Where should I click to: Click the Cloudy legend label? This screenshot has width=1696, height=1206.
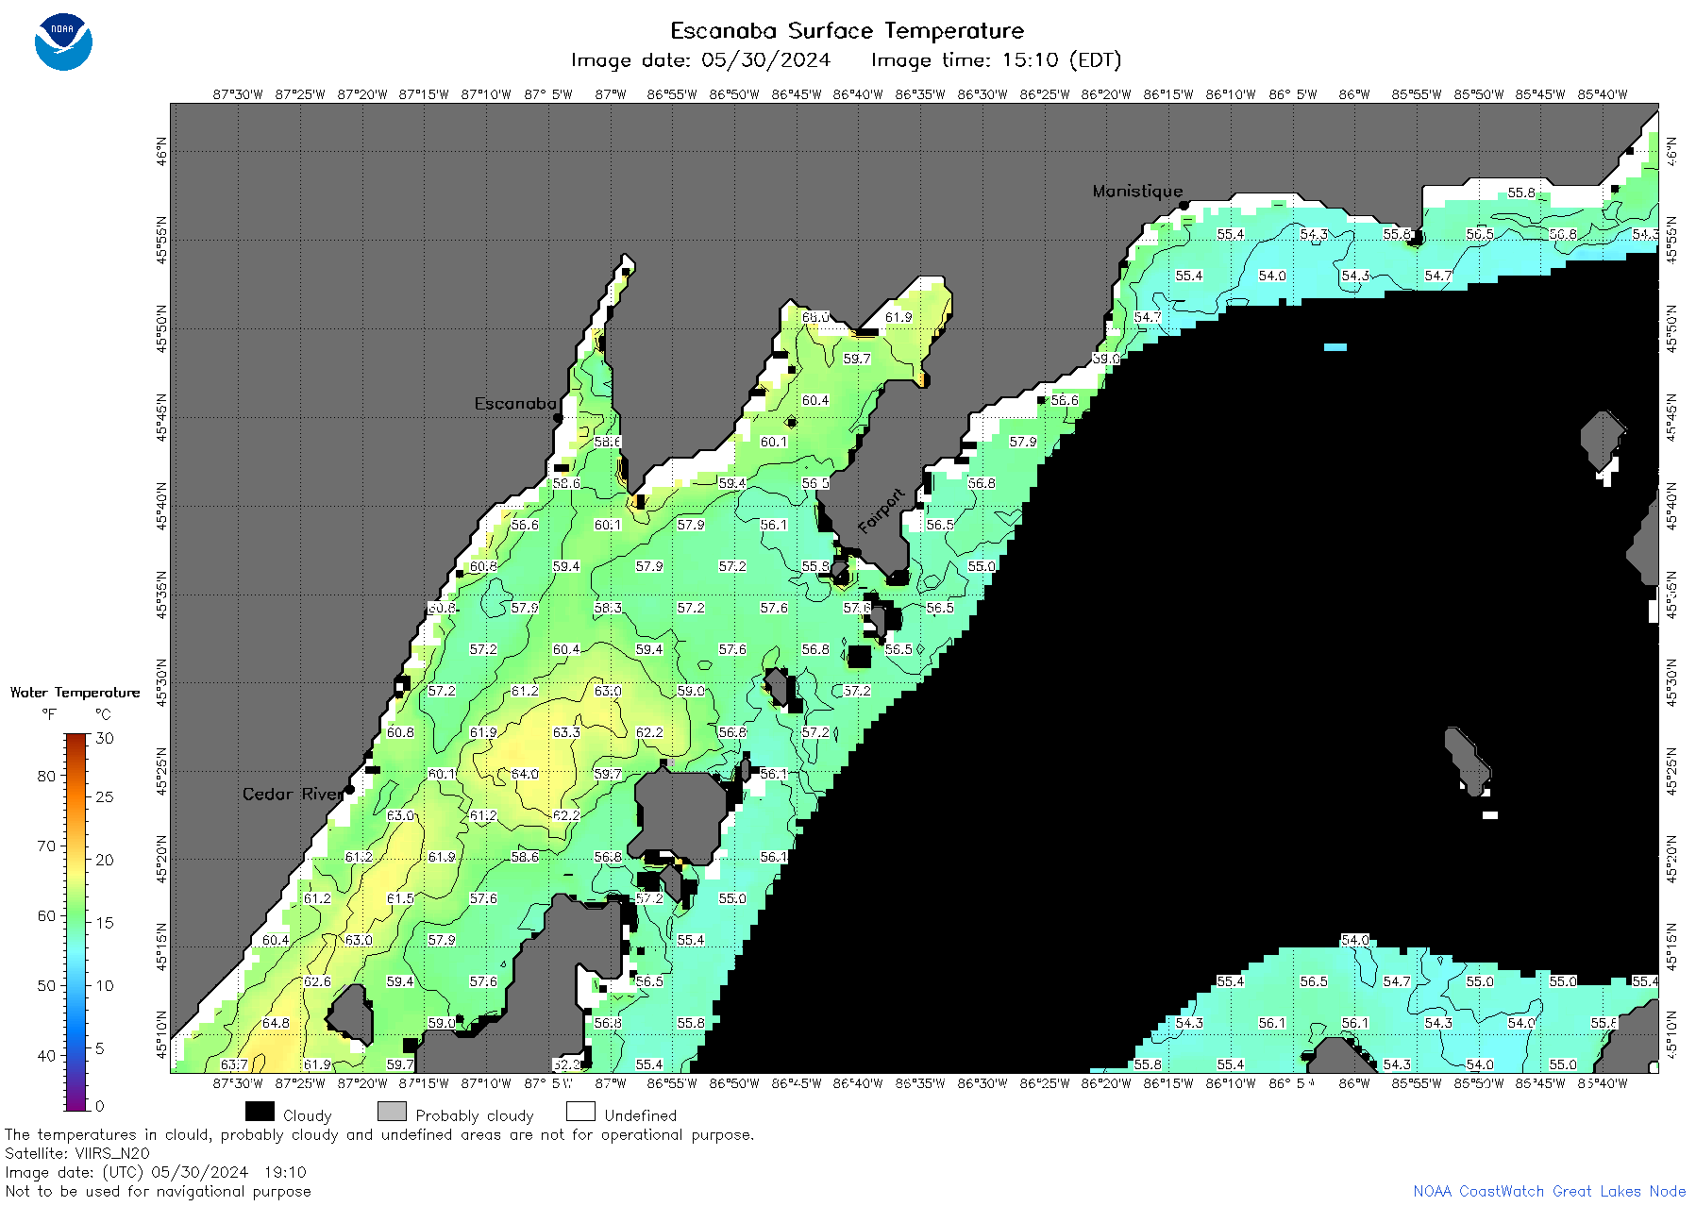click(307, 1115)
